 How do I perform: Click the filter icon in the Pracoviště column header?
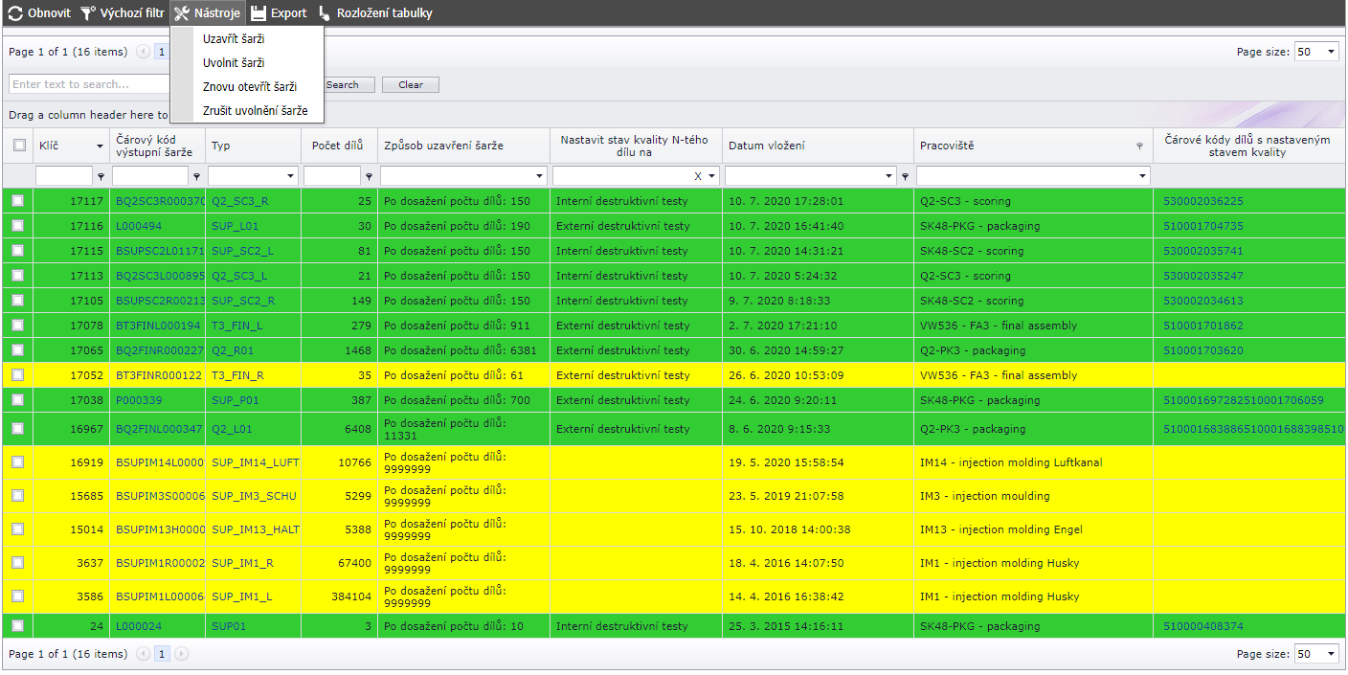(x=1139, y=146)
